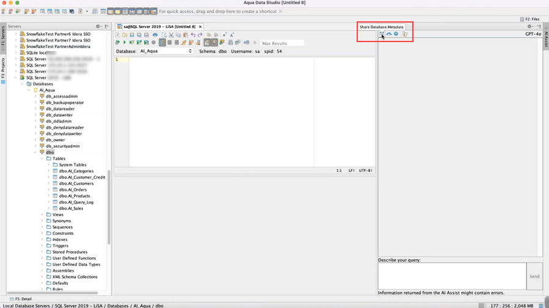The image size is (549, 308).
Task: Expand the dbo.AI_Orders table node
Action: (x=49, y=190)
